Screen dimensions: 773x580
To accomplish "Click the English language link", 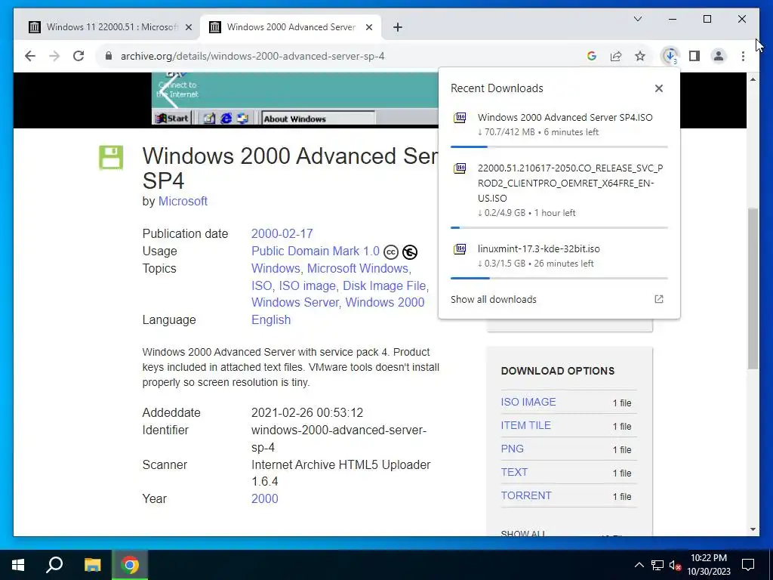I will coord(271,319).
